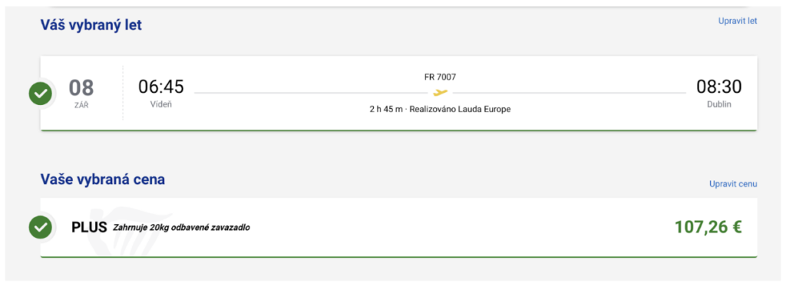Click the Vaše vybraná cena heading
Image resolution: width=786 pixels, height=286 pixels.
pos(103,179)
